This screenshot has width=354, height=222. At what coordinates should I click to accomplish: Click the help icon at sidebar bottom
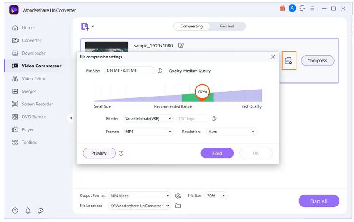(x=15, y=210)
